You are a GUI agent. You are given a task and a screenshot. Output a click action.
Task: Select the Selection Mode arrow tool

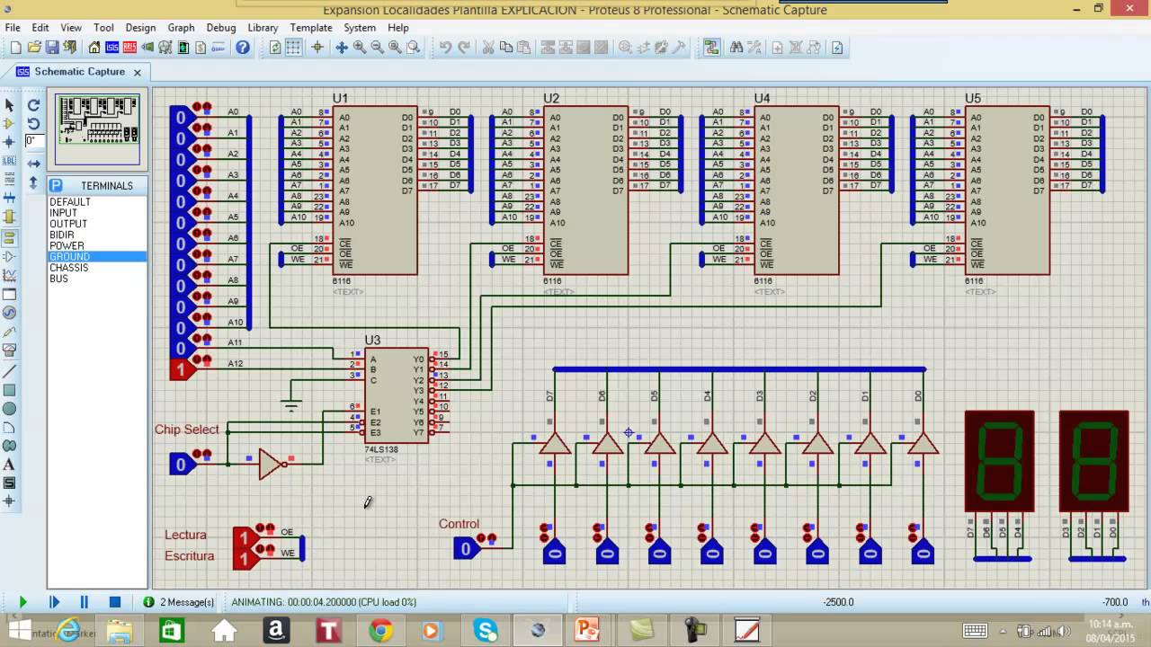click(x=10, y=105)
